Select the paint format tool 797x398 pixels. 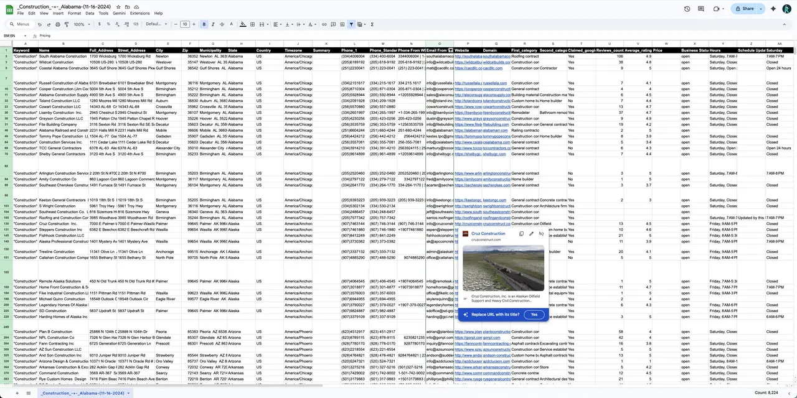click(67, 24)
